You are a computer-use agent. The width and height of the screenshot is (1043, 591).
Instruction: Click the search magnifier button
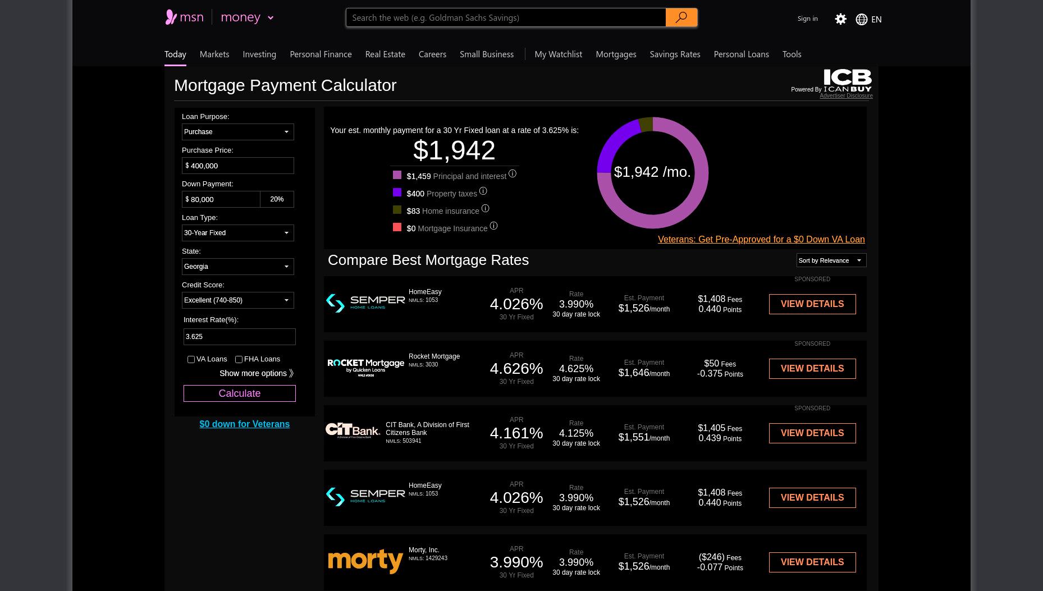(681, 17)
